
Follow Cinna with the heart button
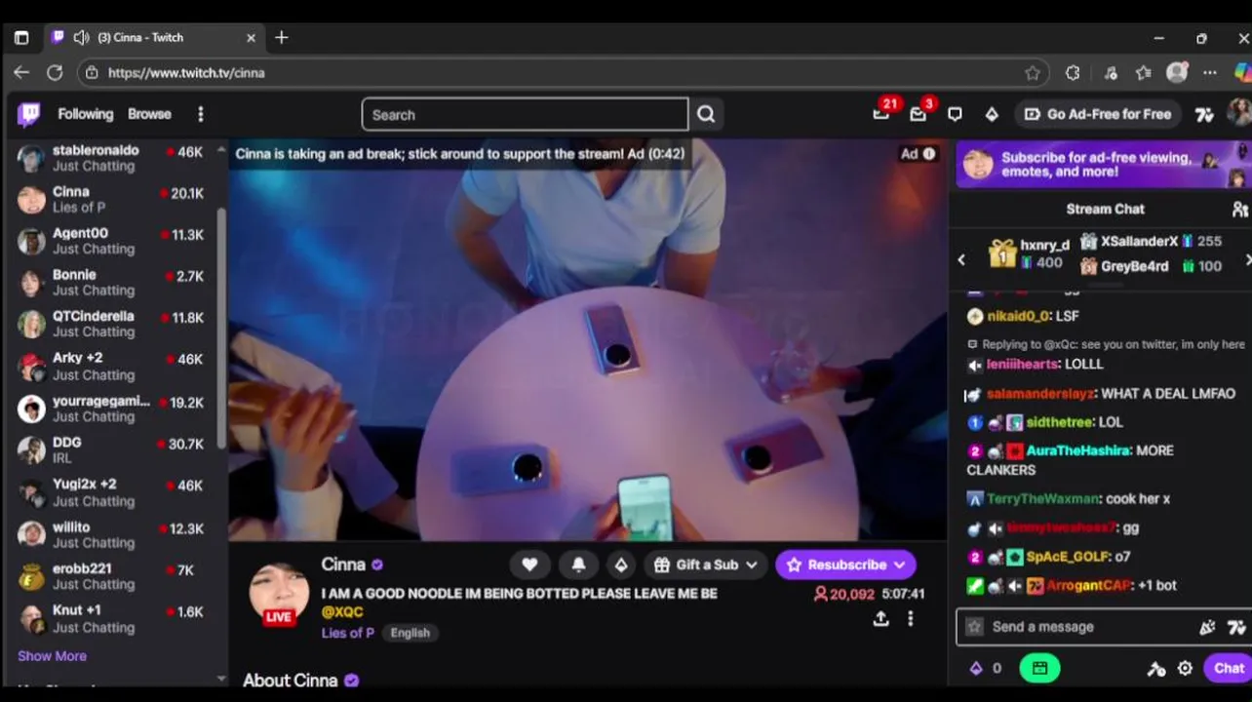[x=529, y=565]
